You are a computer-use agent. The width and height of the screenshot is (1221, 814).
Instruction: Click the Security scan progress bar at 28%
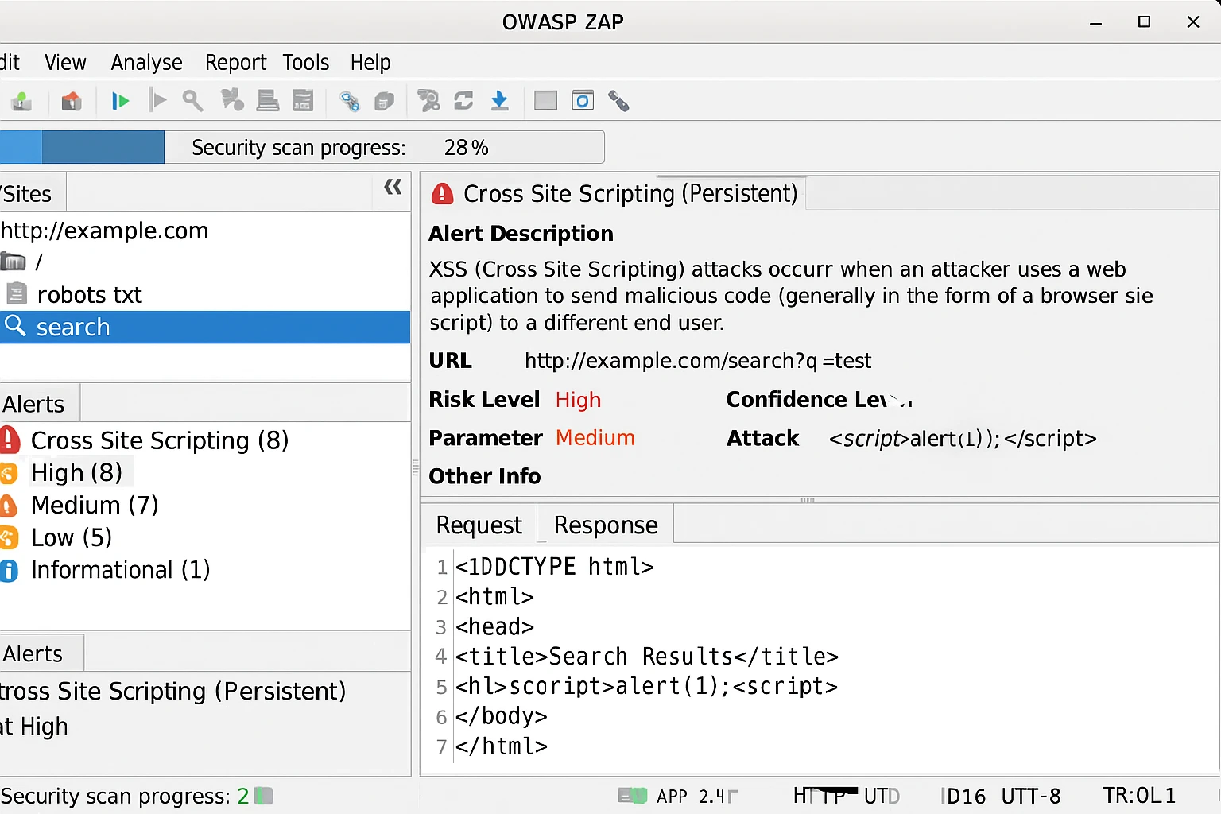(x=302, y=147)
